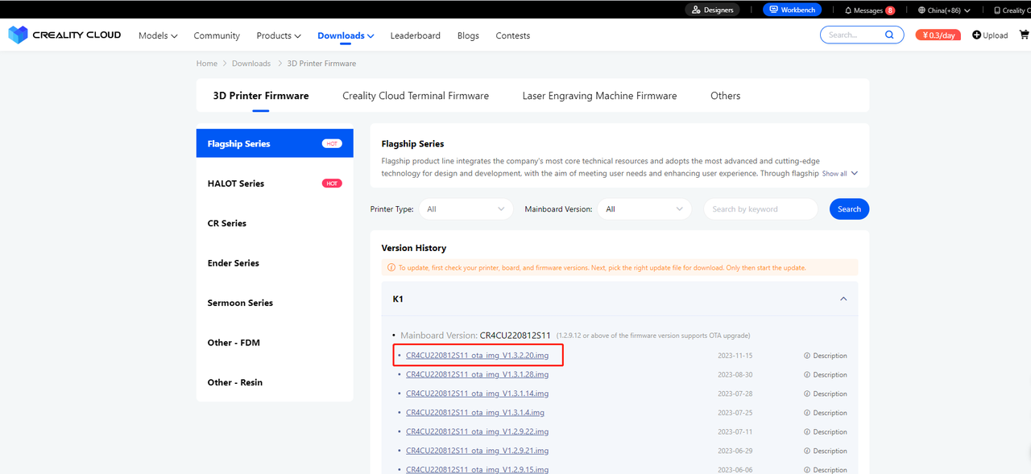Open the Designers button
Screen dimensions: 1031x474
(x=713, y=10)
